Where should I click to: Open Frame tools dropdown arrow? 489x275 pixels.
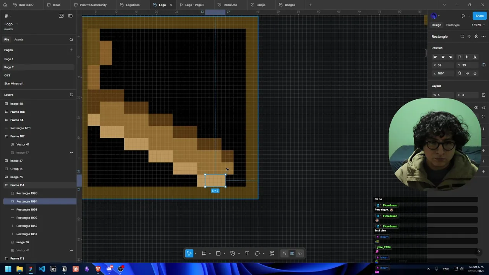(x=210, y=254)
